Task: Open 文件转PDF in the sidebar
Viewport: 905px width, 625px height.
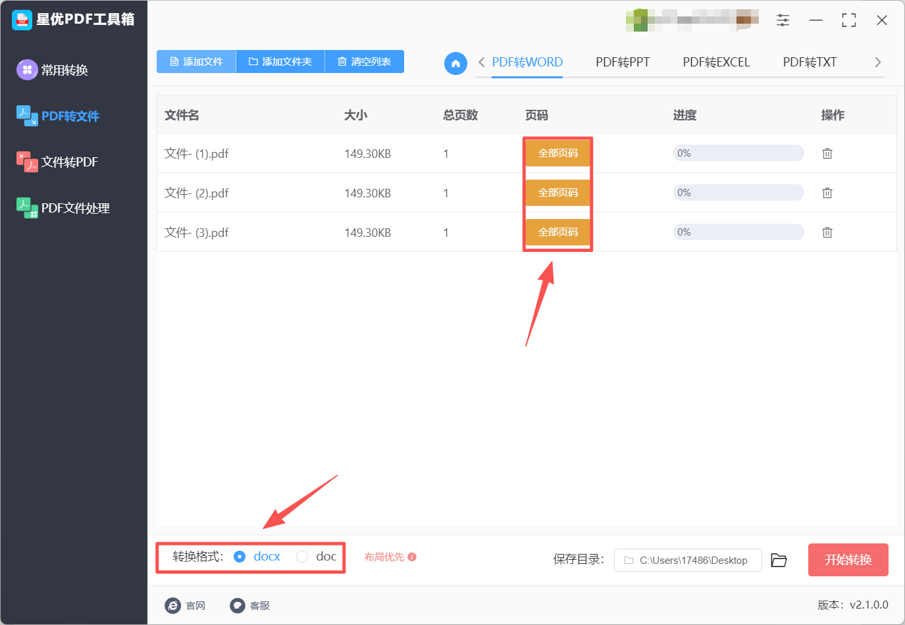Action: 57,162
